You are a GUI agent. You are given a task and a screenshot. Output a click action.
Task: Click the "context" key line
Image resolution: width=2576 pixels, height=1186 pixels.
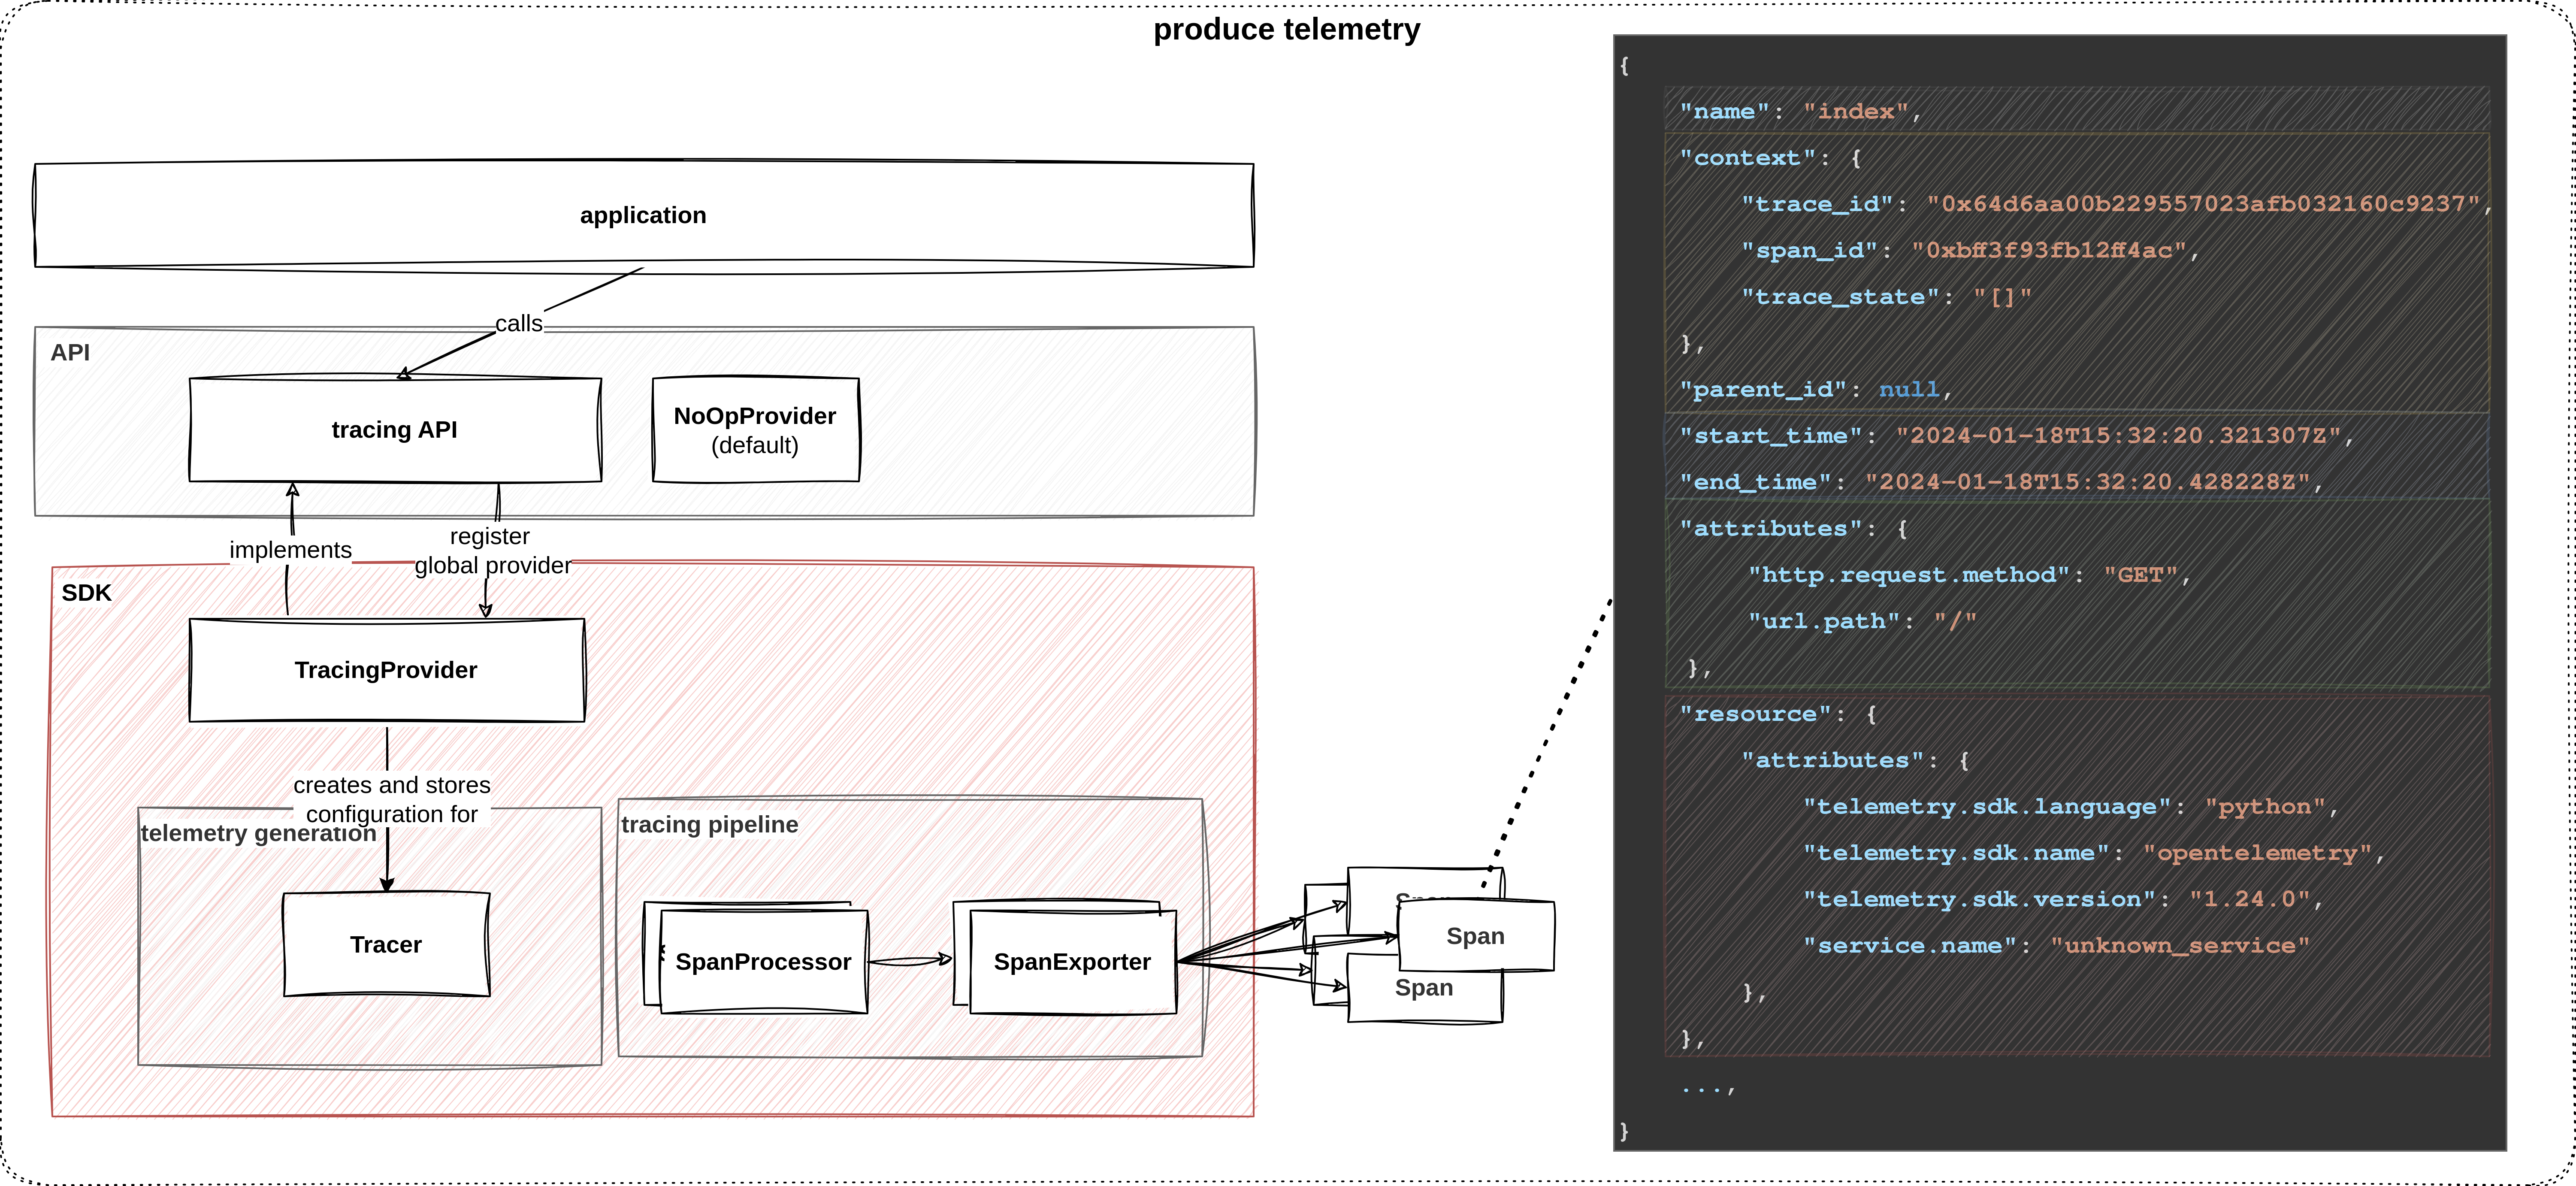tap(1770, 158)
